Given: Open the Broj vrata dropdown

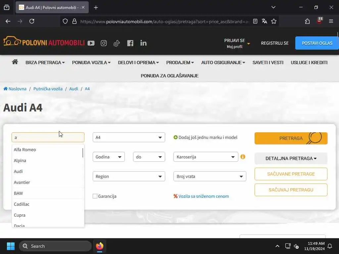Looking at the screenshot, I should [210, 176].
